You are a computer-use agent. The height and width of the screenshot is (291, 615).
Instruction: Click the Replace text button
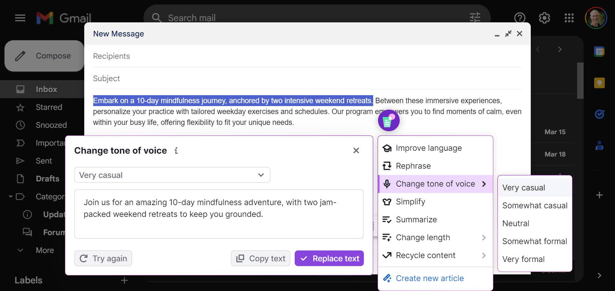pyautogui.click(x=329, y=258)
